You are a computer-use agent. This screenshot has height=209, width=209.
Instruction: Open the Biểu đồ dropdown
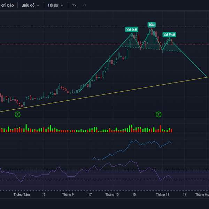[30, 5]
